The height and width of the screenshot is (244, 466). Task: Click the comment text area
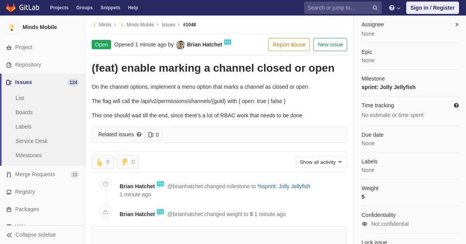coord(219,235)
